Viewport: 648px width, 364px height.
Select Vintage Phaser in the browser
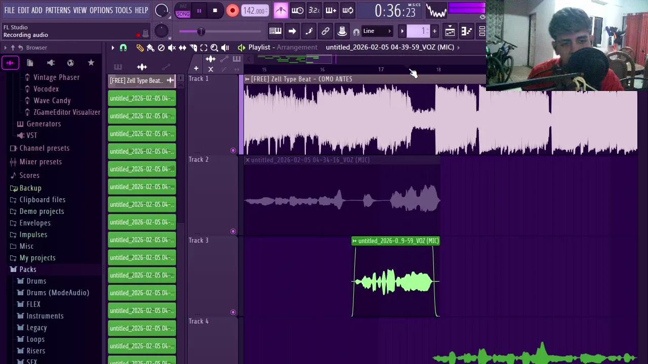pos(56,77)
